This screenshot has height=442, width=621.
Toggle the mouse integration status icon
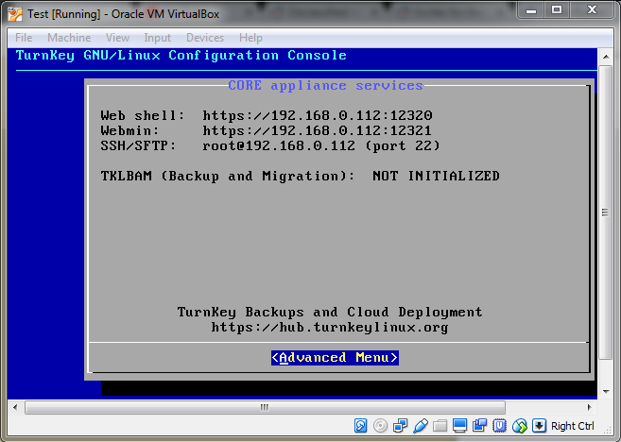coord(519,426)
